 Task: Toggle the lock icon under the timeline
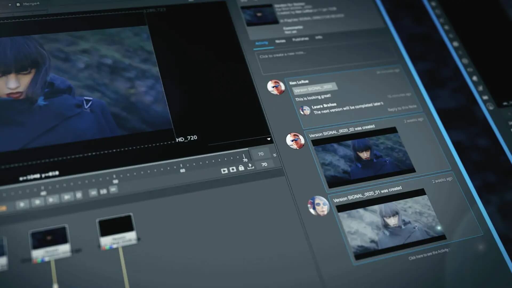[241, 168]
